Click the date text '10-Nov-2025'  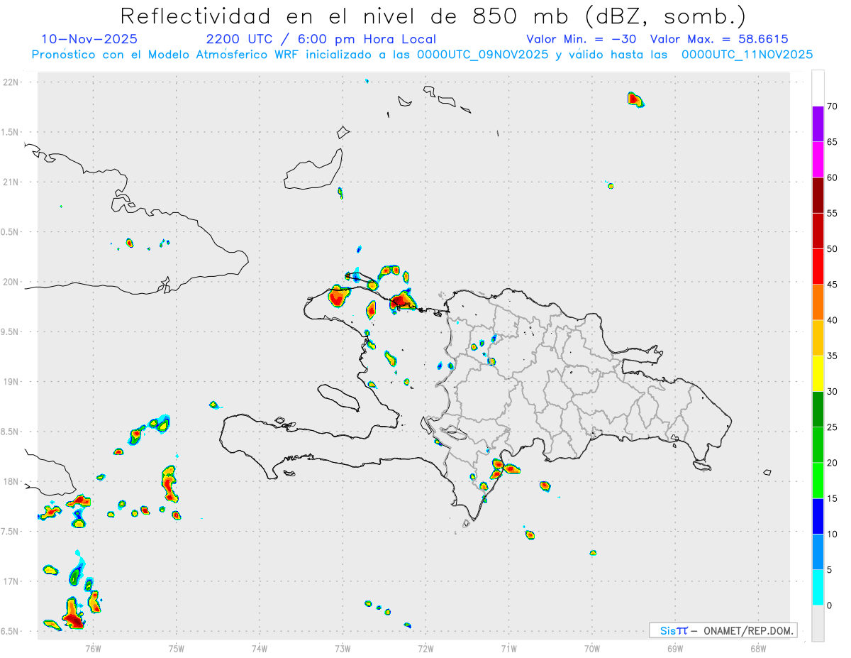click(89, 39)
